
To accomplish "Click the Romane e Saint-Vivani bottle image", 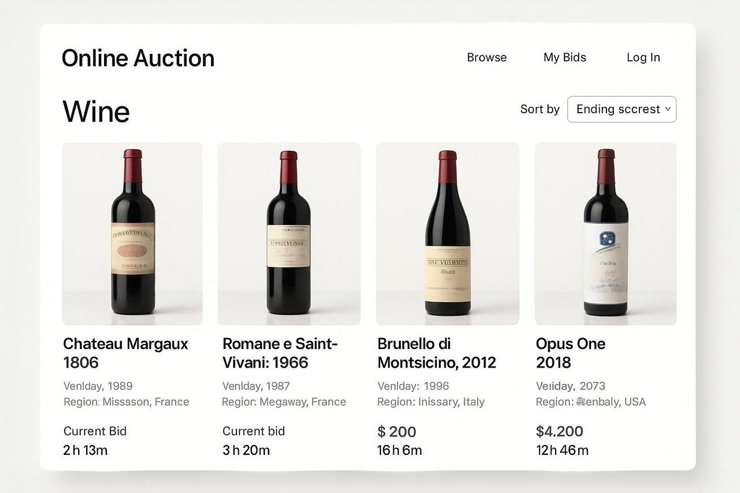I will coord(289,233).
